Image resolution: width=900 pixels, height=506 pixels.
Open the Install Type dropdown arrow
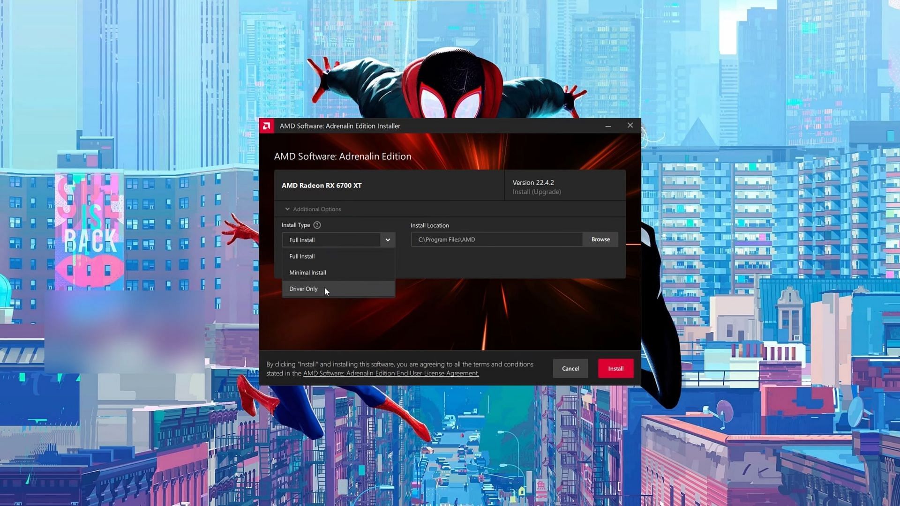point(388,240)
